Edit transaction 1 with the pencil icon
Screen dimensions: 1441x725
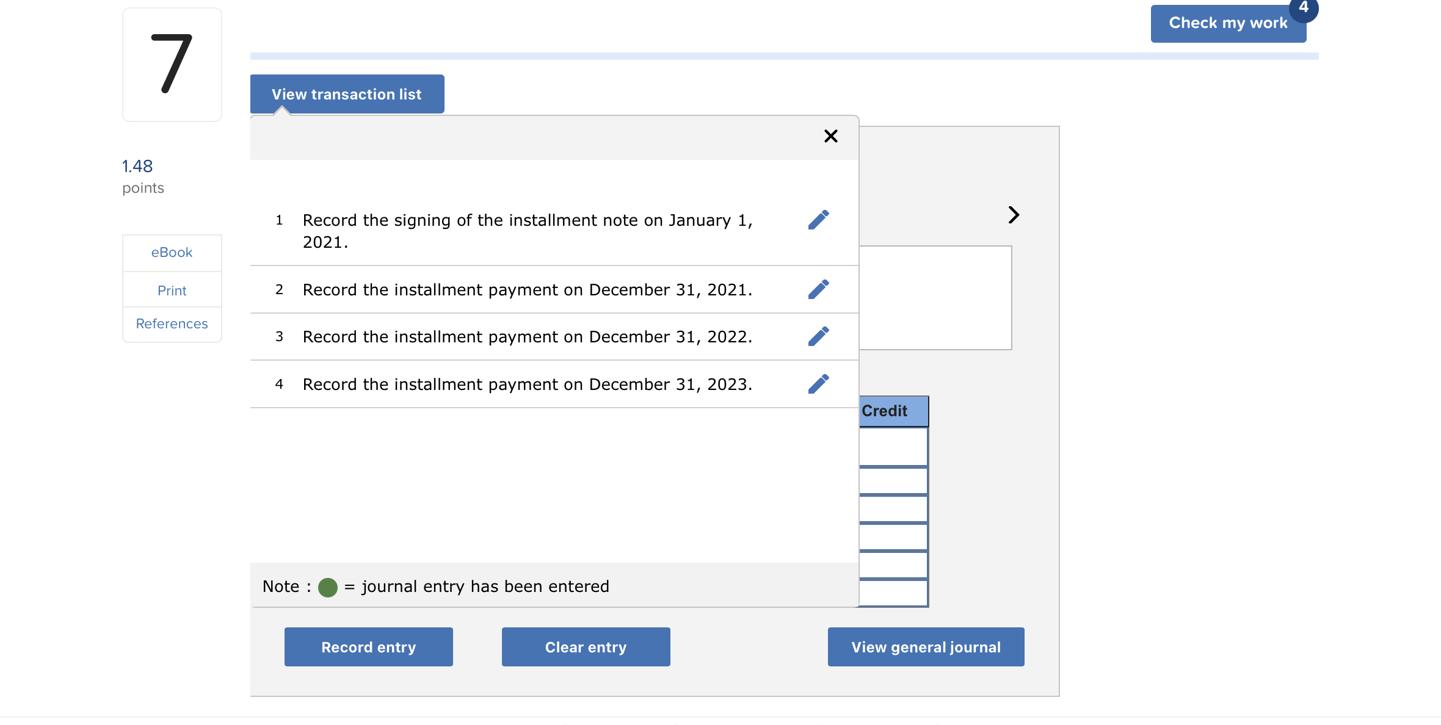pyautogui.click(x=819, y=220)
